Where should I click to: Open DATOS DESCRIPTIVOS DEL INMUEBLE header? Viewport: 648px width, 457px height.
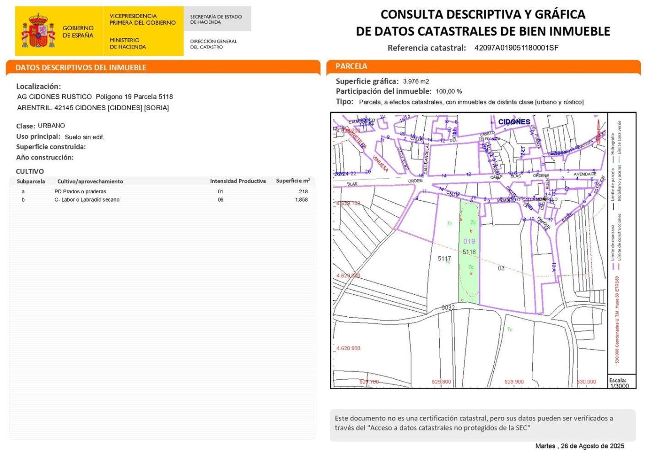point(81,68)
